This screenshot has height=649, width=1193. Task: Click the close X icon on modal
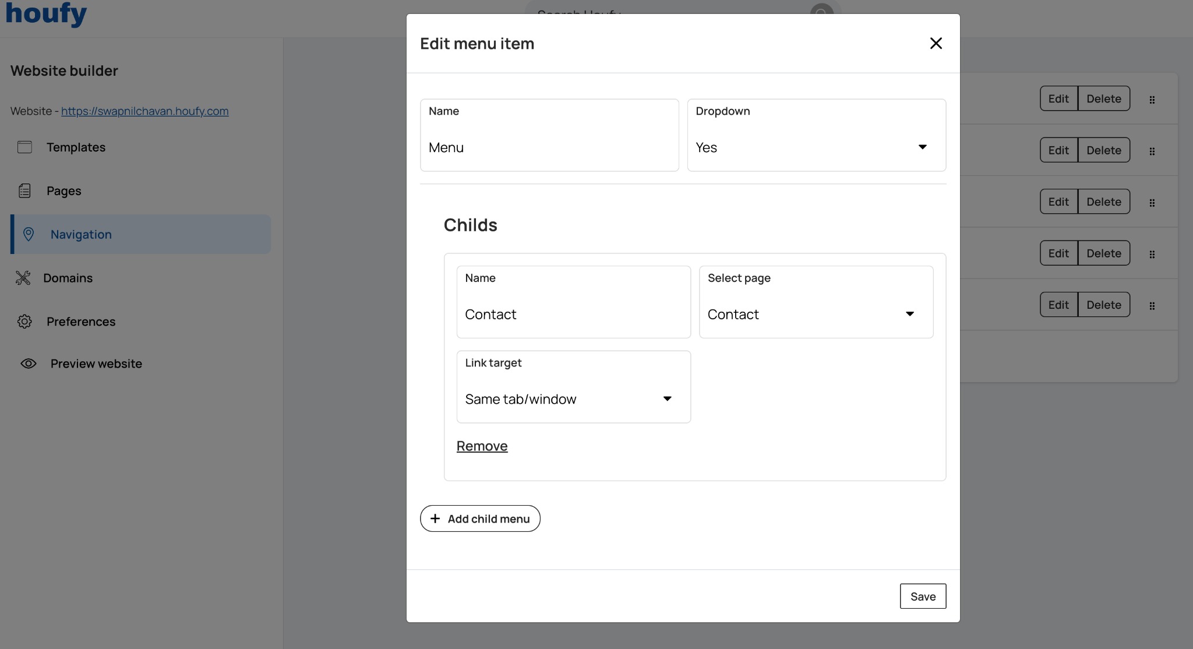936,43
